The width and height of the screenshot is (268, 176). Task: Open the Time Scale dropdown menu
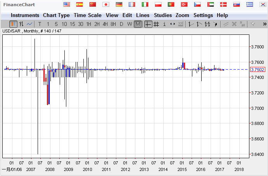tap(87, 15)
